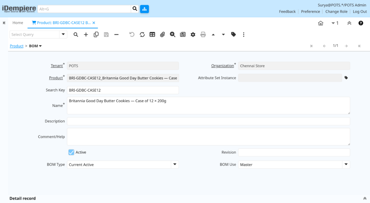This screenshot has height=203, width=370.
Task: Click the Find Record magnifier toolbar icon
Action: coord(76,35)
